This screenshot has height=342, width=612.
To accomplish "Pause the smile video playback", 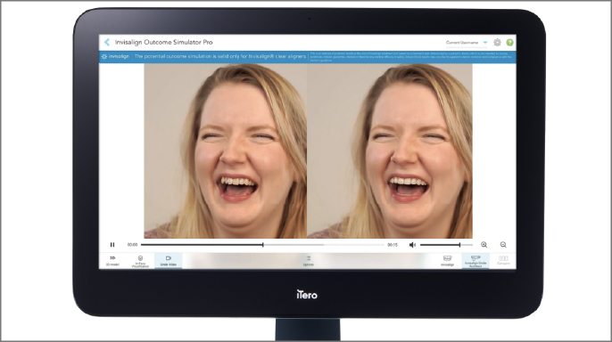I will (x=112, y=245).
